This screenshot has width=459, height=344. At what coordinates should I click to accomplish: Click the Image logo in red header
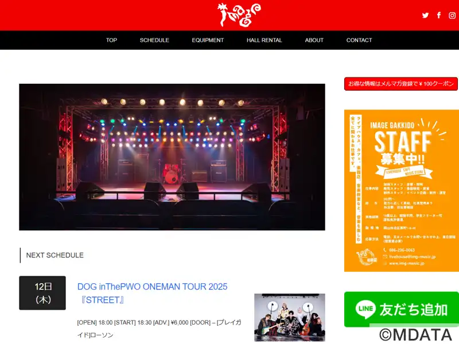(239, 15)
